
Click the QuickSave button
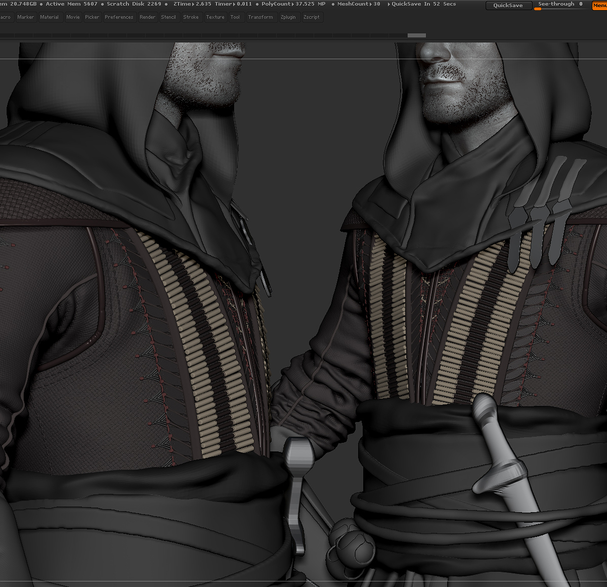tap(508, 6)
